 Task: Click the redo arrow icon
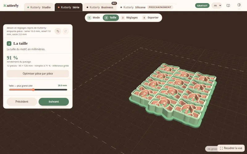click(66, 31)
